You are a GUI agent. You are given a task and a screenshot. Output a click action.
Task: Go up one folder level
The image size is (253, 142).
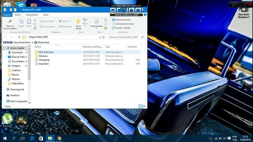point(19,37)
